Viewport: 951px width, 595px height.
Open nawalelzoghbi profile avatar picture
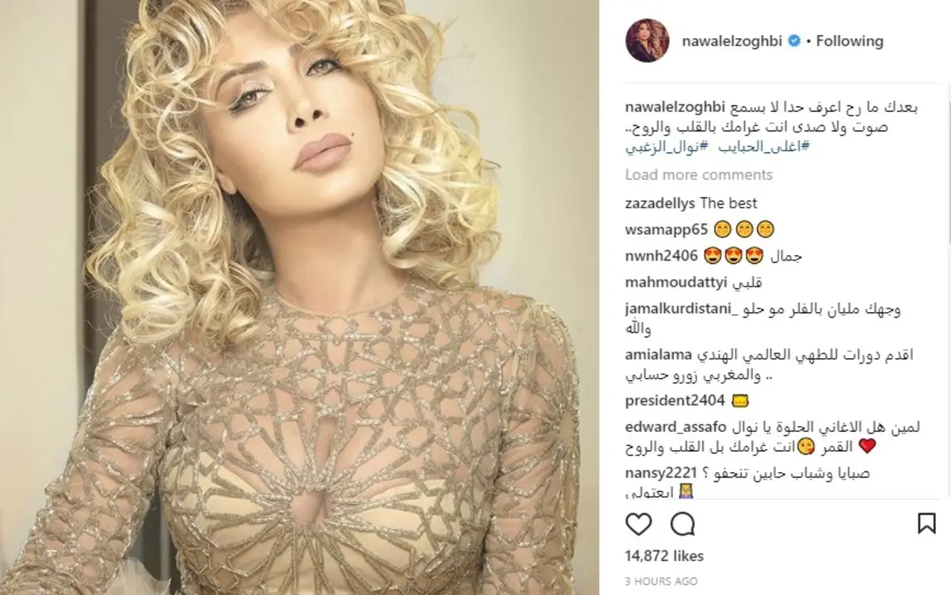coord(647,40)
